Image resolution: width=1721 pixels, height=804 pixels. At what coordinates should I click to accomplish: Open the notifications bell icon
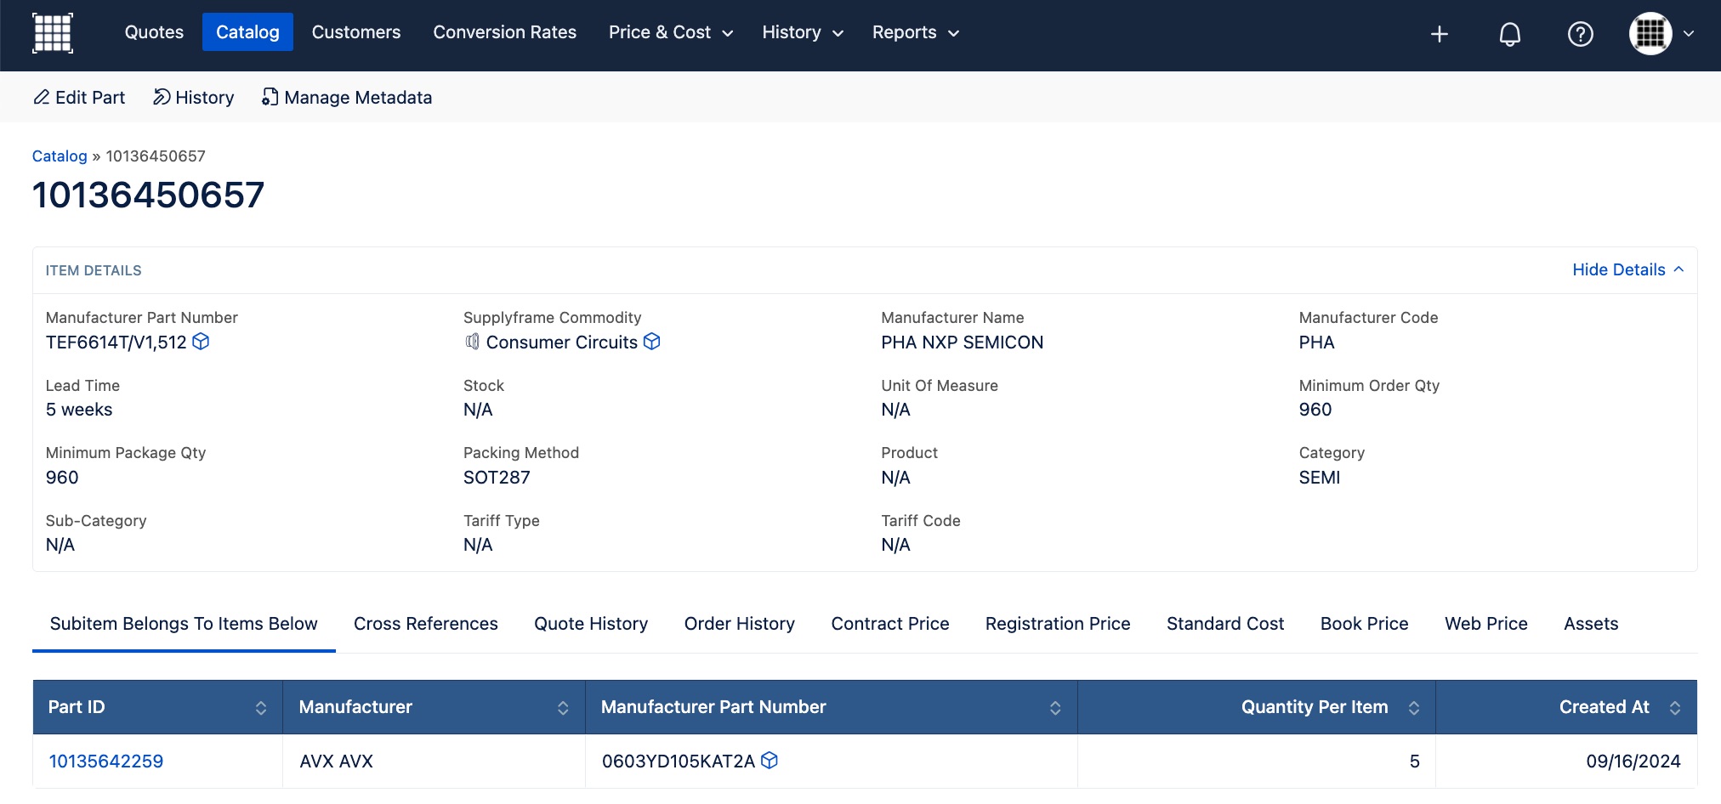(x=1510, y=34)
